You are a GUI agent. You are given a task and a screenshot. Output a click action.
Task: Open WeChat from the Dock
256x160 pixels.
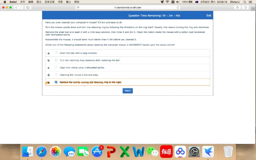tap(152, 152)
